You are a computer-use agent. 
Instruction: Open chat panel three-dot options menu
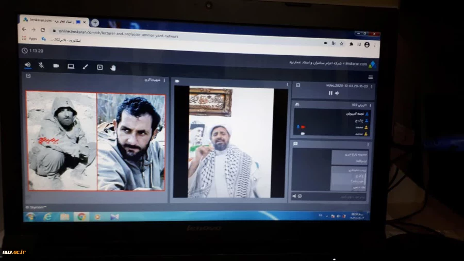tap(368, 144)
